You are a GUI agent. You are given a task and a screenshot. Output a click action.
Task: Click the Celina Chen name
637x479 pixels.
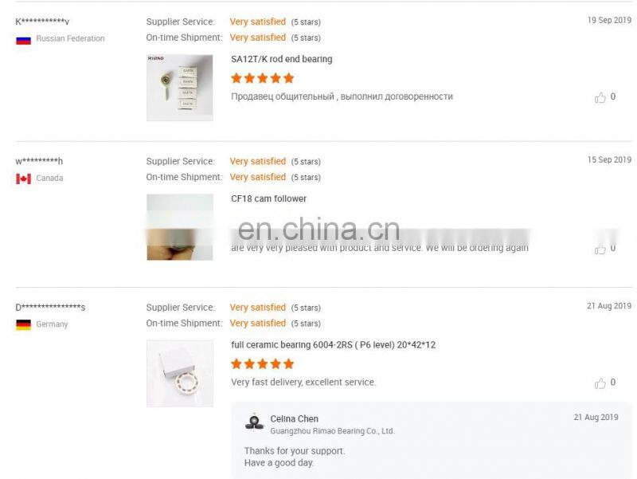click(294, 418)
